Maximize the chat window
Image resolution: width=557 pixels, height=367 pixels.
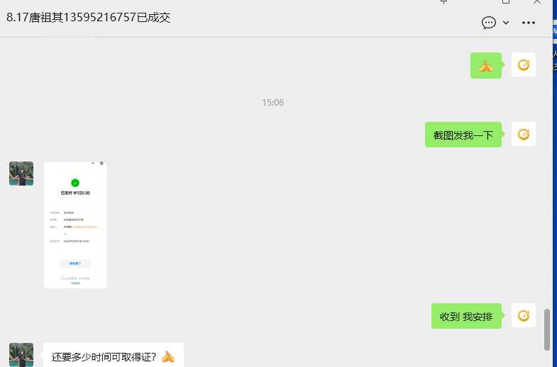pos(506,2)
